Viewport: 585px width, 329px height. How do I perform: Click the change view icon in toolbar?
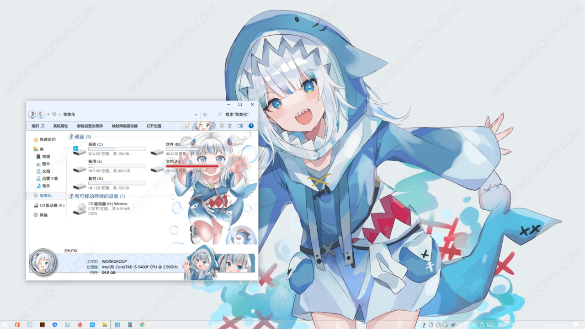223,126
